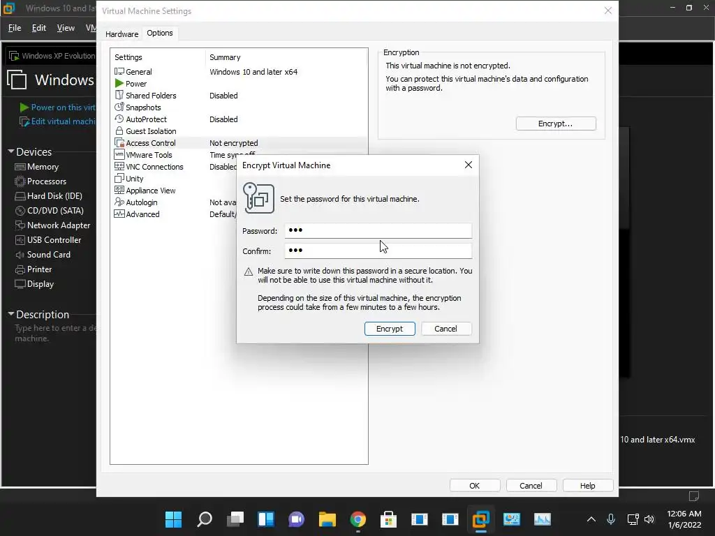The image size is (715, 536).
Task: Click the Processors chip icon
Action: point(20,181)
